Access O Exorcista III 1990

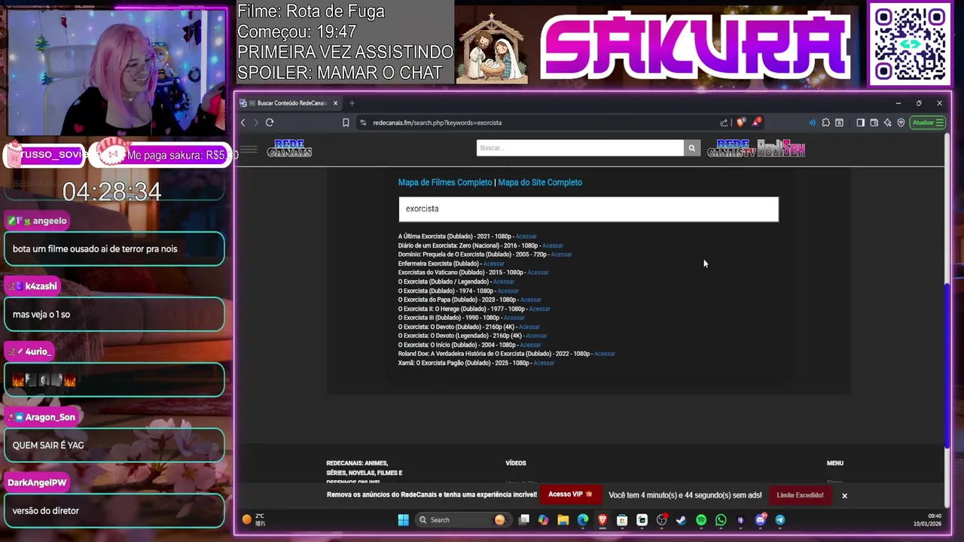click(x=514, y=318)
